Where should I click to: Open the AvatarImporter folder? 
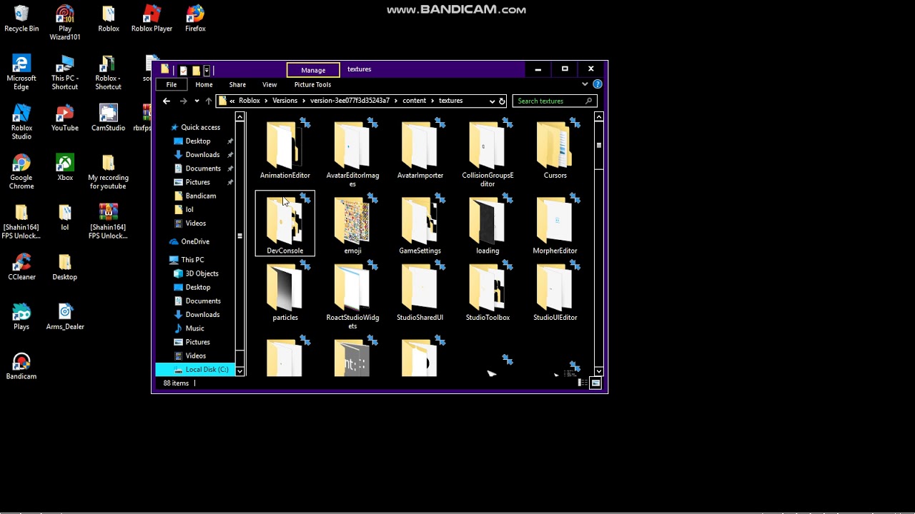pos(420,150)
